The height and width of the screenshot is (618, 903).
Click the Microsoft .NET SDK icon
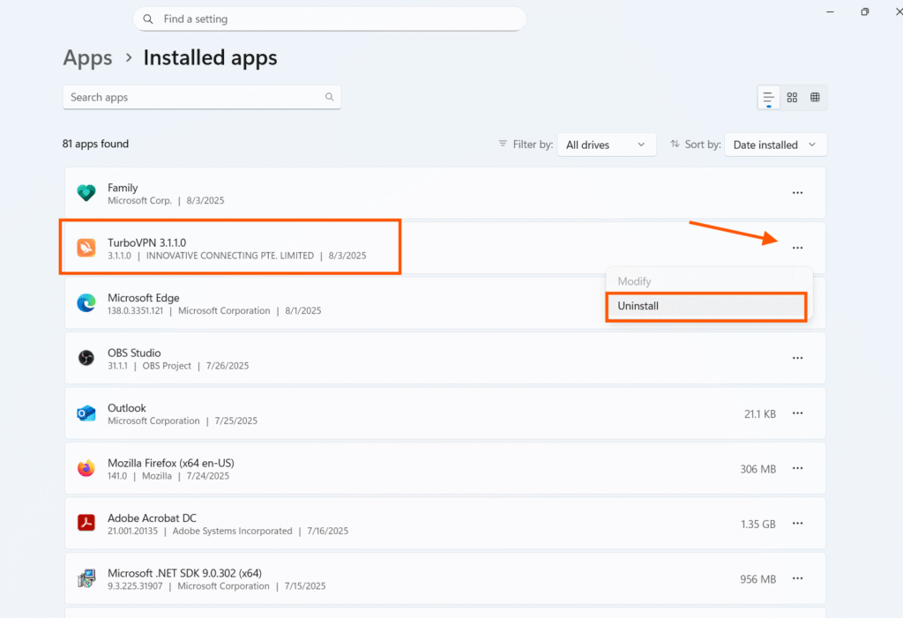point(86,578)
